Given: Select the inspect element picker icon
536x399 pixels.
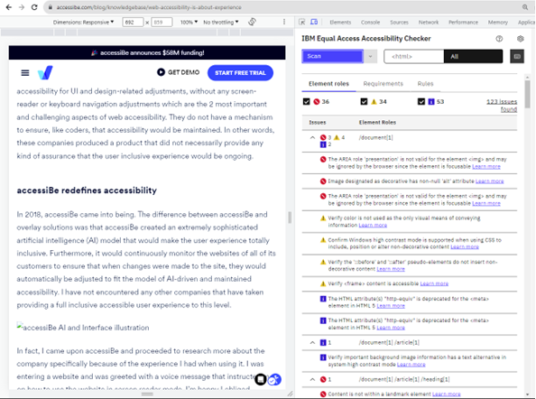Looking at the screenshot, I should coord(302,22).
